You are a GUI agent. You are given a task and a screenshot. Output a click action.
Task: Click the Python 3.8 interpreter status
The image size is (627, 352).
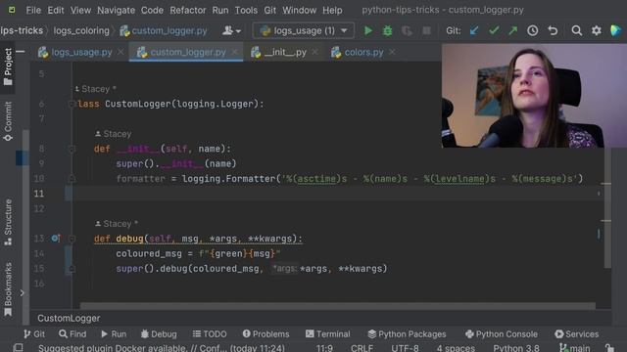point(516,348)
